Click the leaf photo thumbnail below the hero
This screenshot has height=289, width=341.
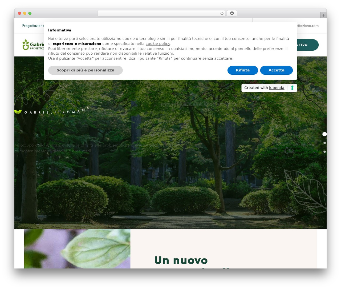tap(77, 248)
